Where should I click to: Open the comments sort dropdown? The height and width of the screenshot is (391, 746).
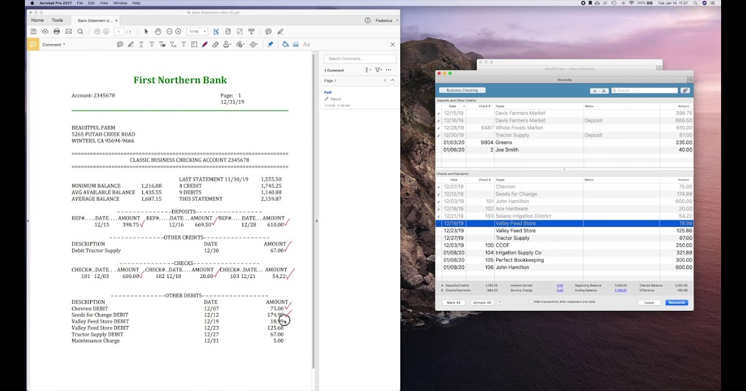pyautogui.click(x=368, y=70)
